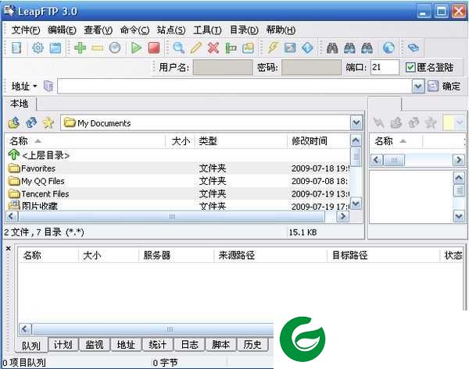Viewport: 469px width, 369px height.
Task: Sort local files by 名称 column
Action: coord(85,141)
